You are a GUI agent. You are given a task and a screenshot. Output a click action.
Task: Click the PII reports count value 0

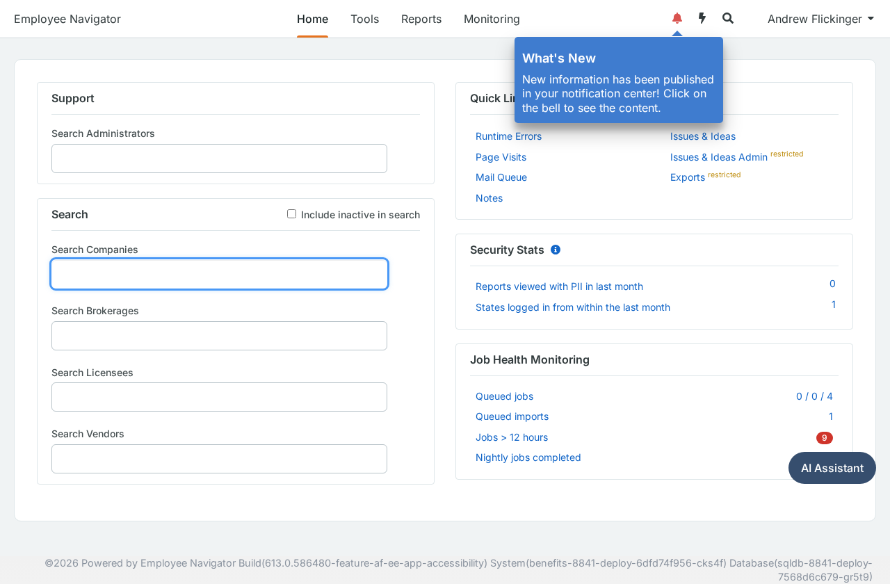pyautogui.click(x=832, y=284)
